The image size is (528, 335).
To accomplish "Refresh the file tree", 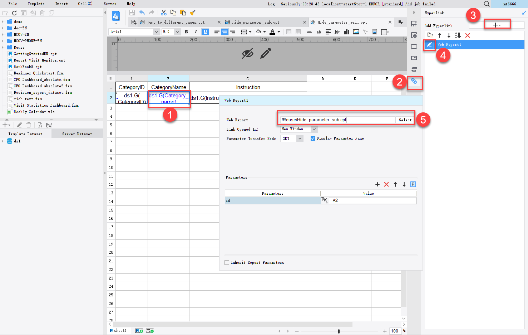I will tap(14, 13).
